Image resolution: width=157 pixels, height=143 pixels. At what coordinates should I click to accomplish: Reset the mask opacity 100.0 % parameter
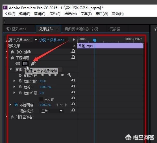click(x=73, y=86)
